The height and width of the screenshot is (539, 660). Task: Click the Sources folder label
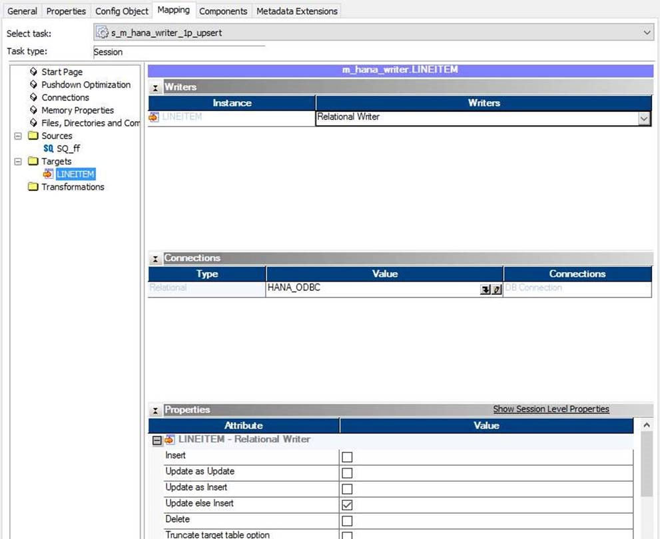tap(57, 136)
